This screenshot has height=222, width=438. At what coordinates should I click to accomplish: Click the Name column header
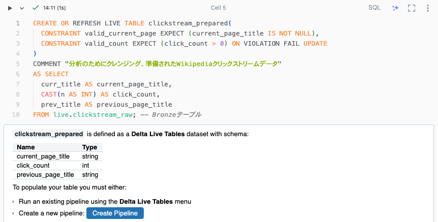click(x=26, y=147)
